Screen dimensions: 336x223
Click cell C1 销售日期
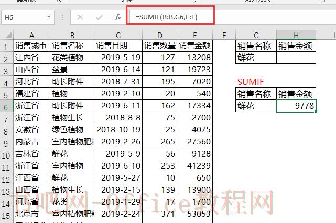[x=118, y=46]
